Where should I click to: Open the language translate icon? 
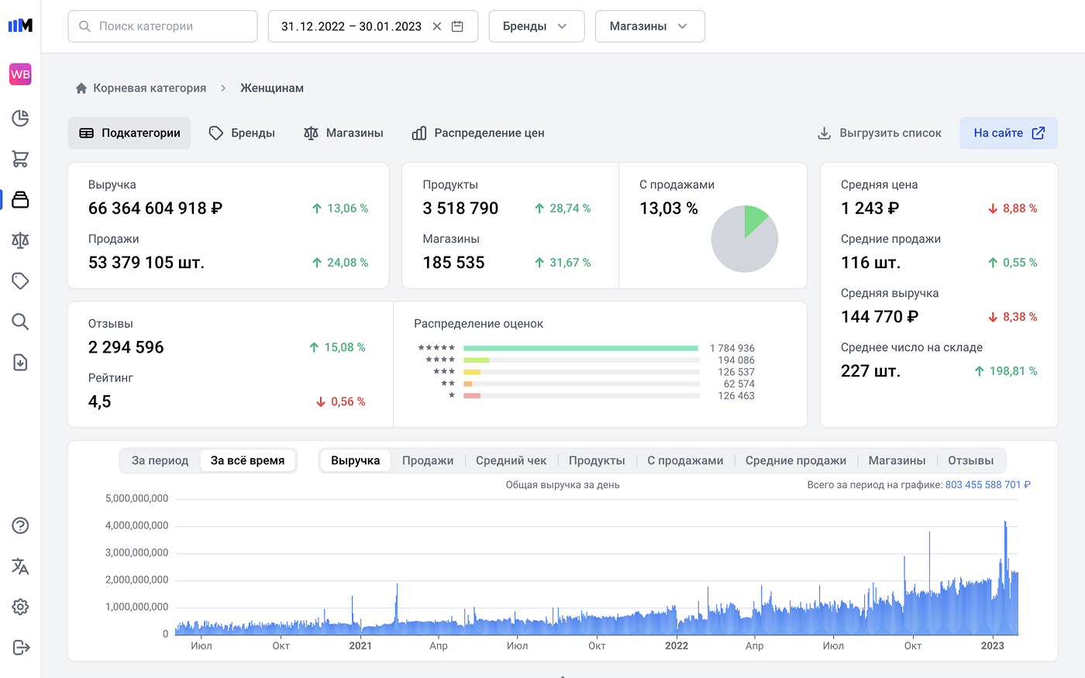pos(20,566)
